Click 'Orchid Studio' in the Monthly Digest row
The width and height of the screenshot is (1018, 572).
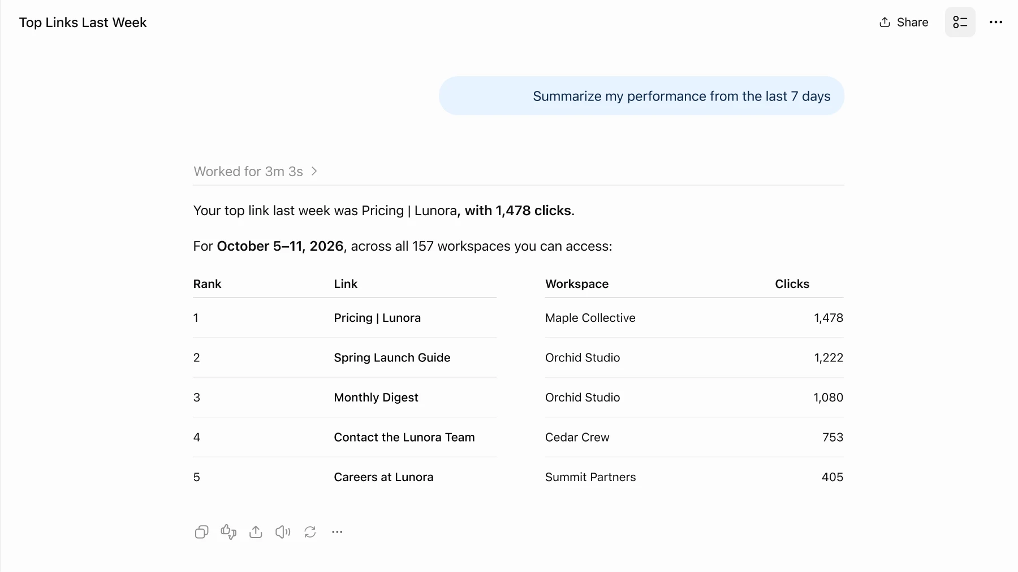point(583,398)
